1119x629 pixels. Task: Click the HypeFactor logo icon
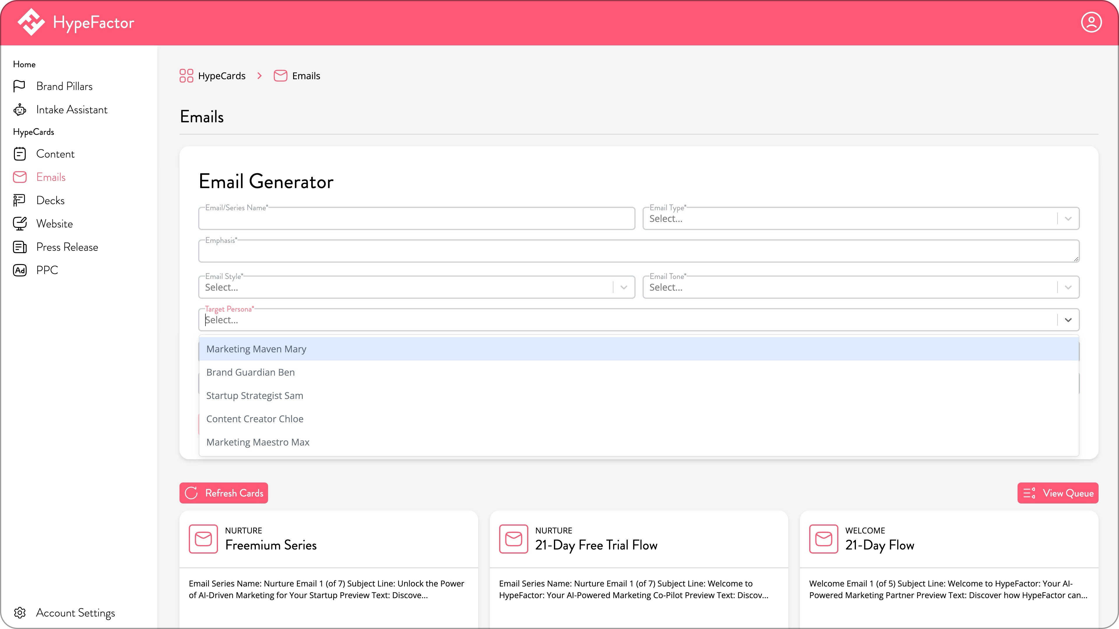tap(31, 23)
